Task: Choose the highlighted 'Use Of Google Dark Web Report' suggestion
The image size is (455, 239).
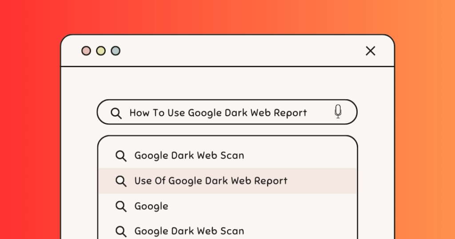Action: pyautogui.click(x=227, y=181)
